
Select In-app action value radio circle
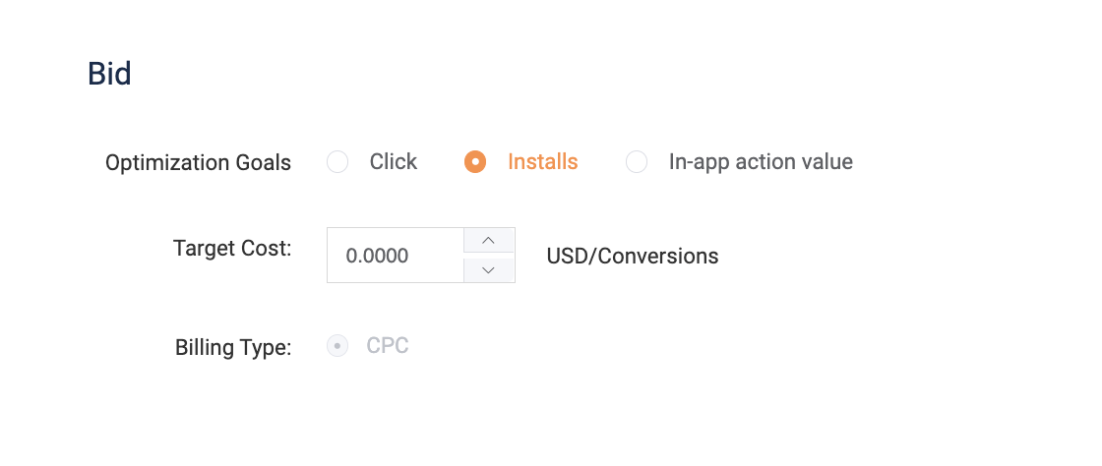pyautogui.click(x=637, y=162)
